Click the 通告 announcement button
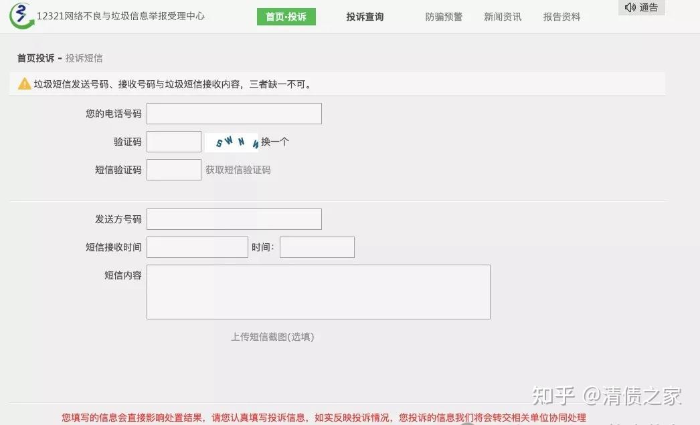This screenshot has height=425, width=700. (641, 8)
